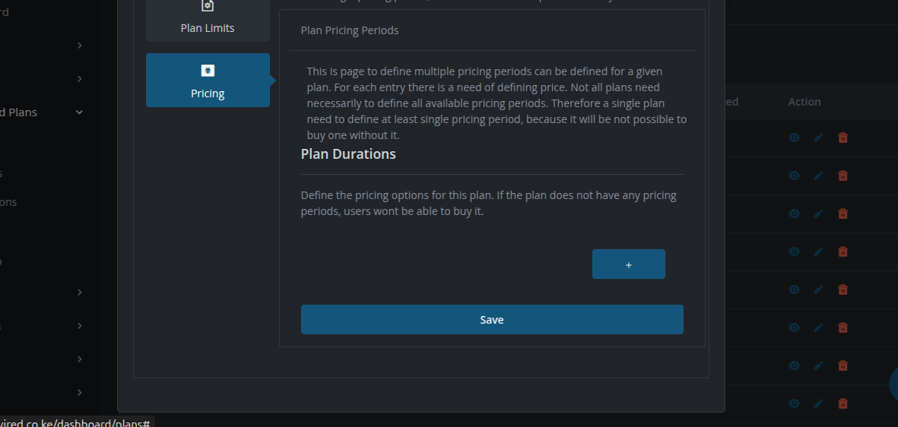Save the plan pricing periods
Image resolution: width=898 pixels, height=427 pixels.
[492, 319]
